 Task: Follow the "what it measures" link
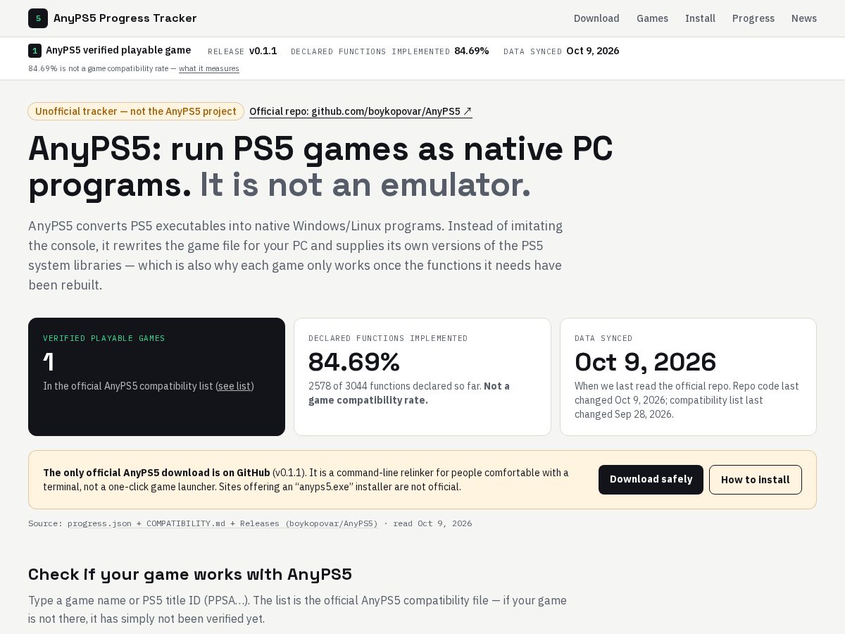coord(209,68)
